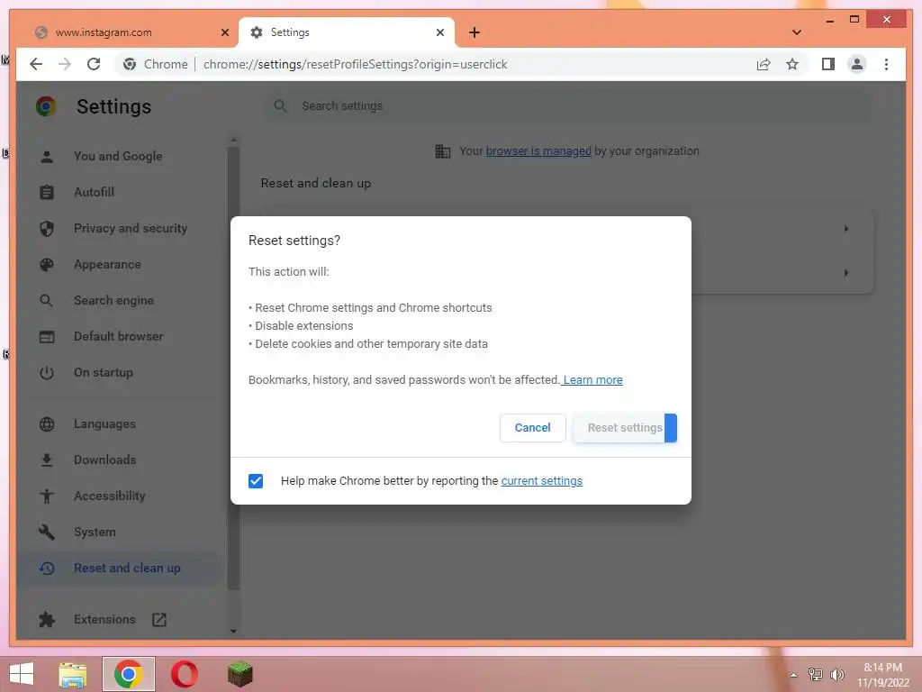Image resolution: width=922 pixels, height=692 pixels.
Task: Click the Appearance palette icon
Action: point(47,264)
